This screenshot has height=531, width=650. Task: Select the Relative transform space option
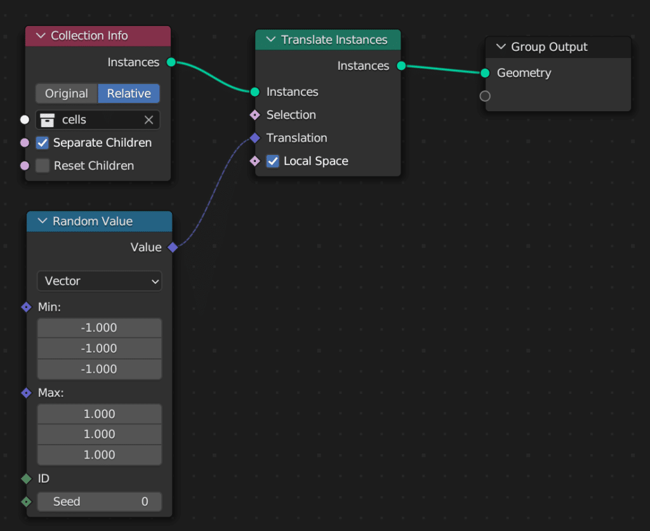[x=129, y=93]
